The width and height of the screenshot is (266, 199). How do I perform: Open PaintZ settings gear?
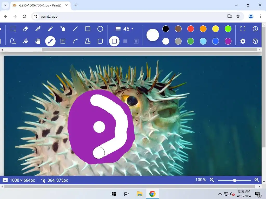243,41
